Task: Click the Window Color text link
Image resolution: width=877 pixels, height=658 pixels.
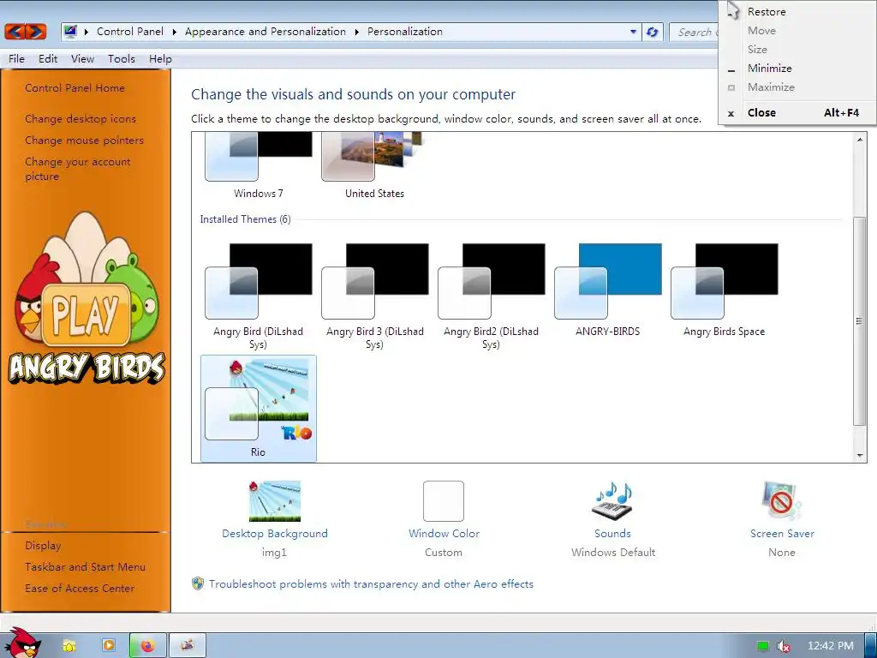Action: [x=444, y=533]
